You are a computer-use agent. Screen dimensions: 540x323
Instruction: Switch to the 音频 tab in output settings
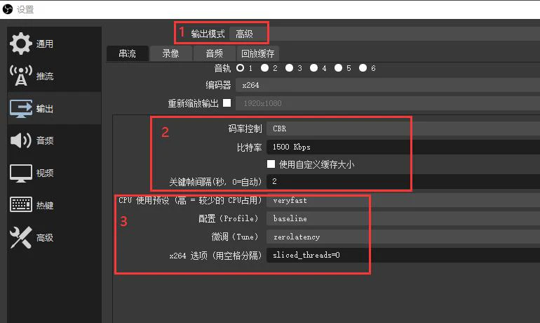(214, 53)
